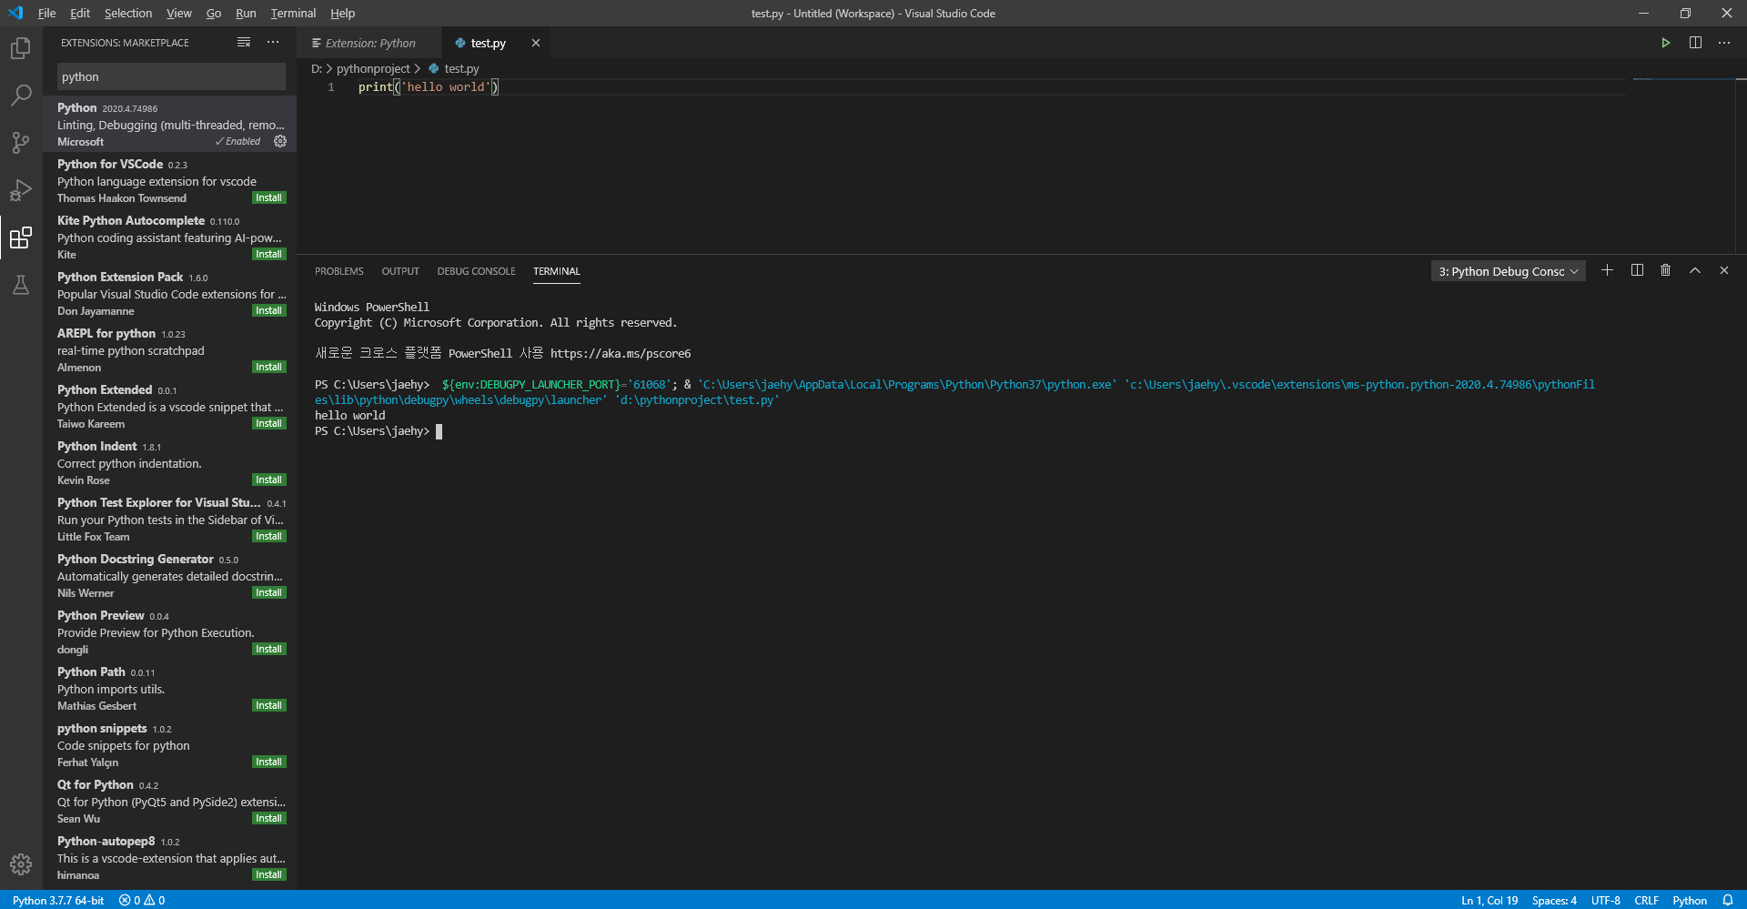The width and height of the screenshot is (1747, 909).
Task: Install AREPL for python extension
Action: [268, 367]
